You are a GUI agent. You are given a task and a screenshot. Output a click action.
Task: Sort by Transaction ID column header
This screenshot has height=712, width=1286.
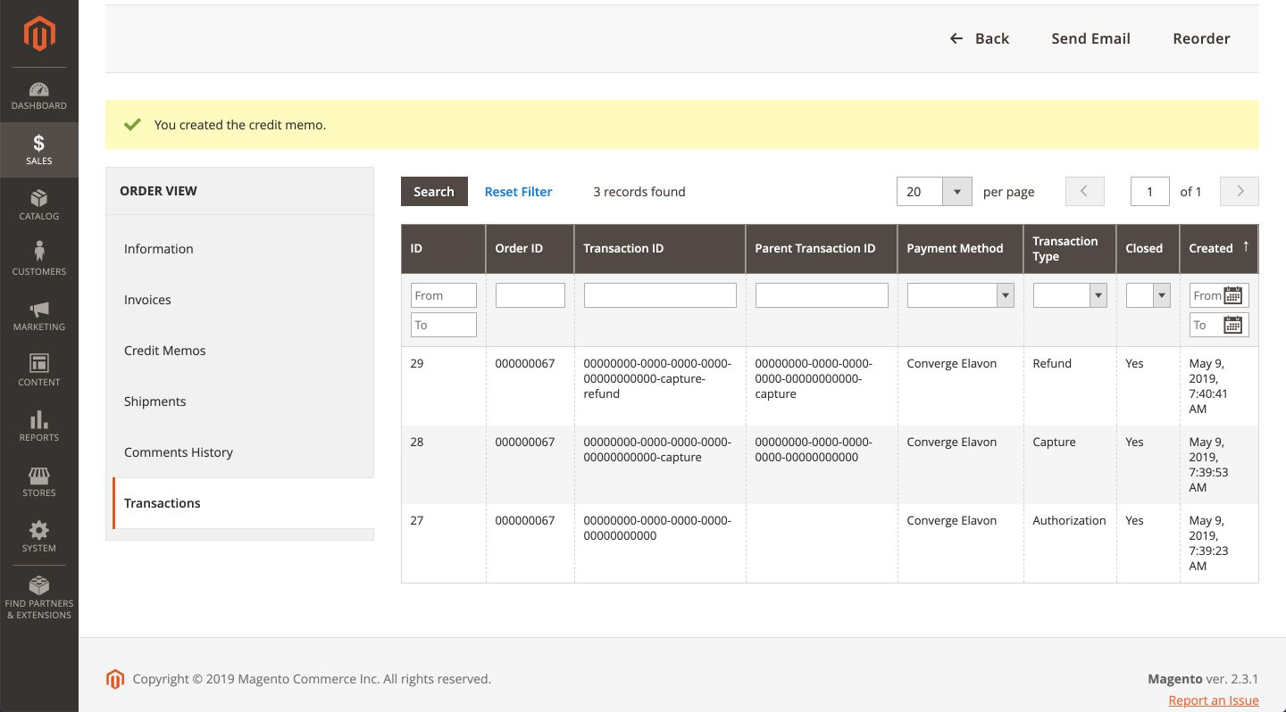coord(660,248)
